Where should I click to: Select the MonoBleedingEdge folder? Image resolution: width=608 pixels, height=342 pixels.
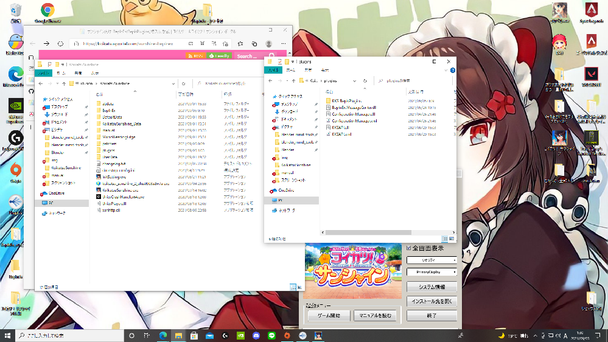(116, 137)
